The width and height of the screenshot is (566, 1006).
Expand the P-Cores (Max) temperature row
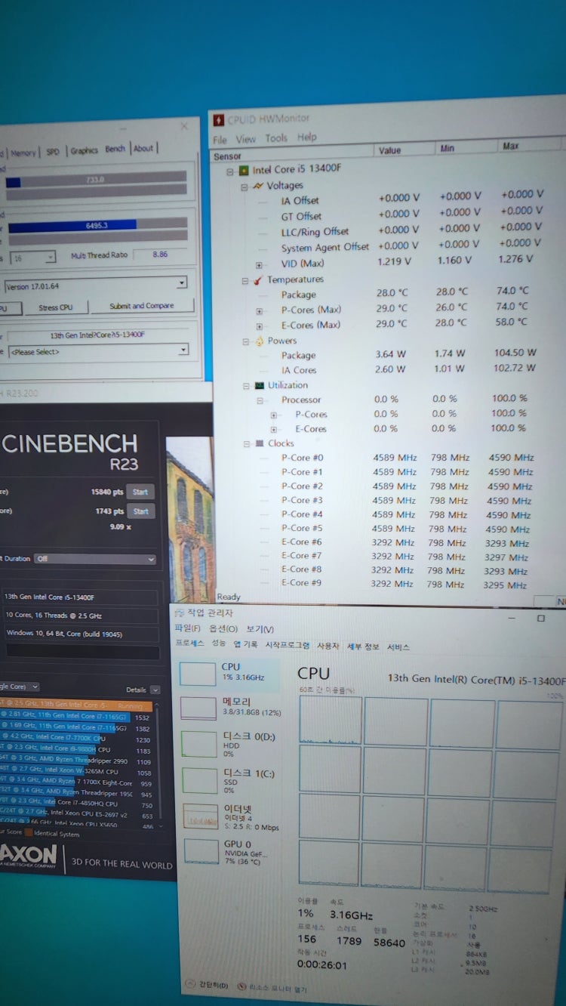(x=260, y=310)
